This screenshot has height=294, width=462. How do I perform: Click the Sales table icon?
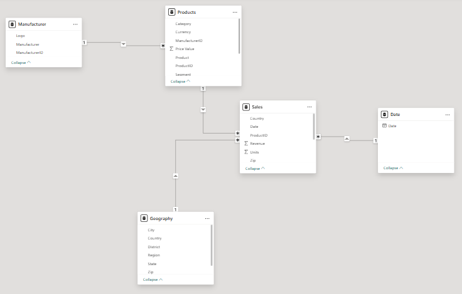[246, 107]
